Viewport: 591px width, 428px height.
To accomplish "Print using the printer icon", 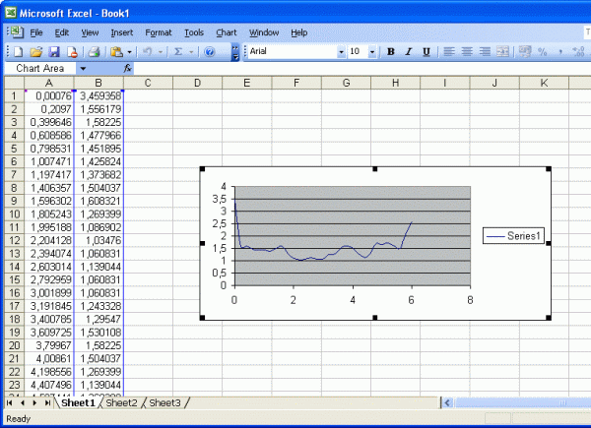I will 94,51.
